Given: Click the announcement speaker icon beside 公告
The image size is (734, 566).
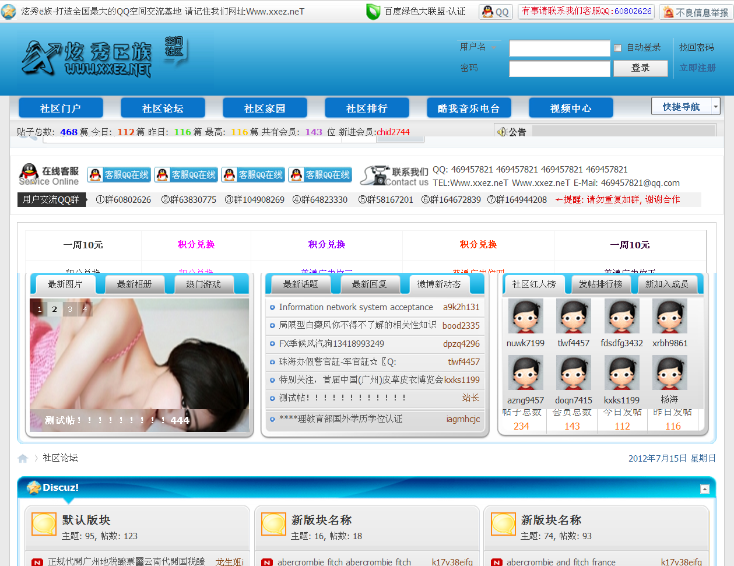Looking at the screenshot, I should [501, 132].
